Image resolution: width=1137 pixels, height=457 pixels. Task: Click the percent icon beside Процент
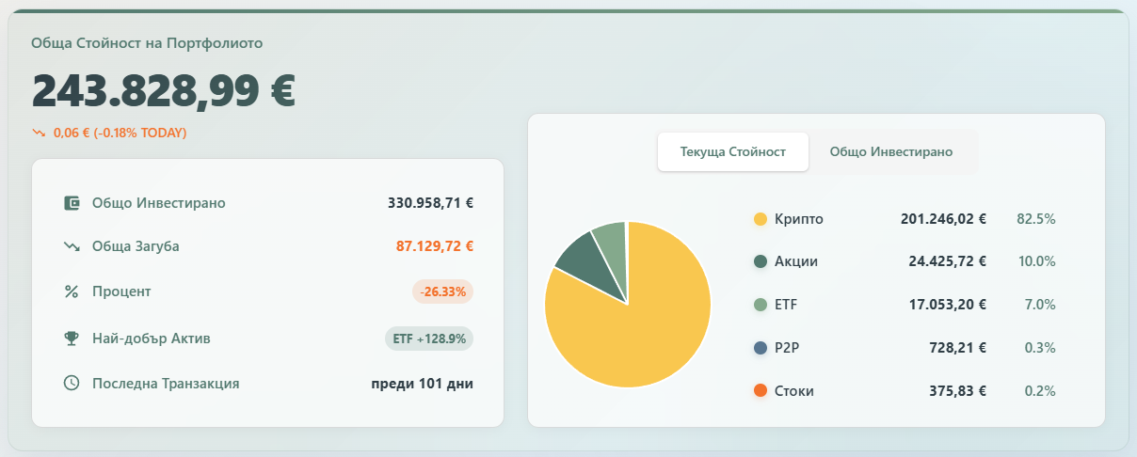(71, 292)
